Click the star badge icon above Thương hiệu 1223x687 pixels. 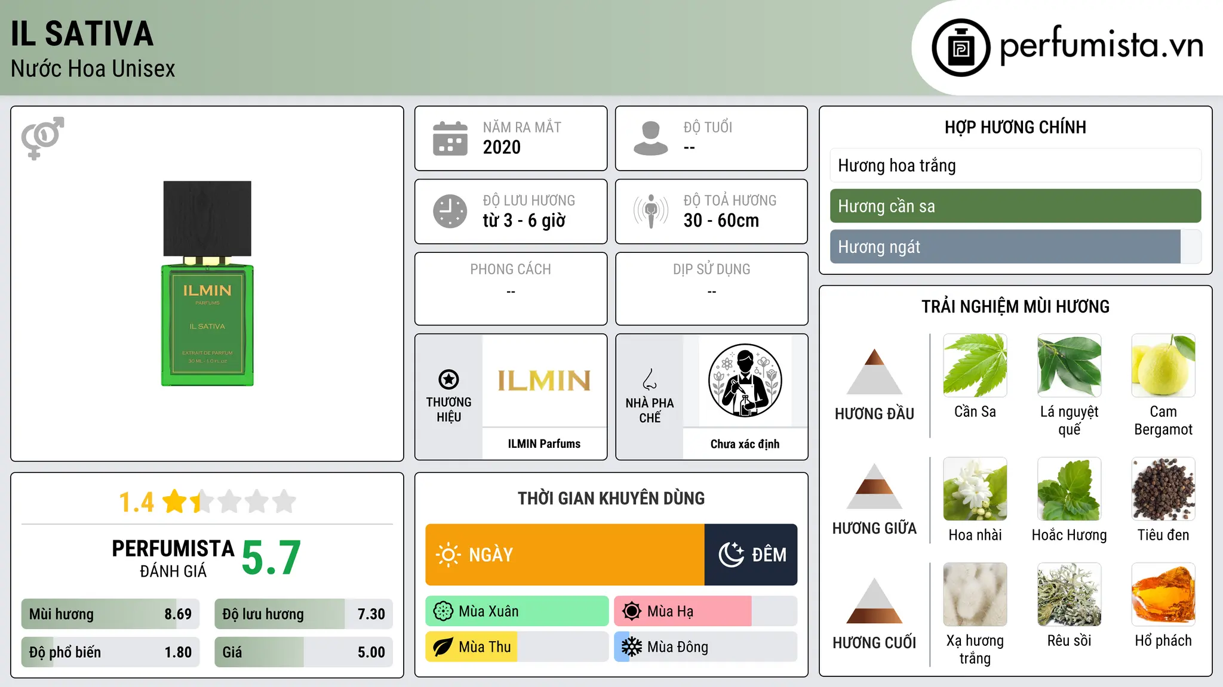(448, 379)
